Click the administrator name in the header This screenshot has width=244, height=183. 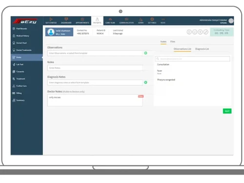click(213, 20)
